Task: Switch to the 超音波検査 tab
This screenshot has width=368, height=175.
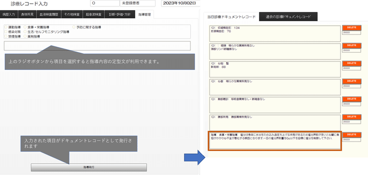Action: 94,14
